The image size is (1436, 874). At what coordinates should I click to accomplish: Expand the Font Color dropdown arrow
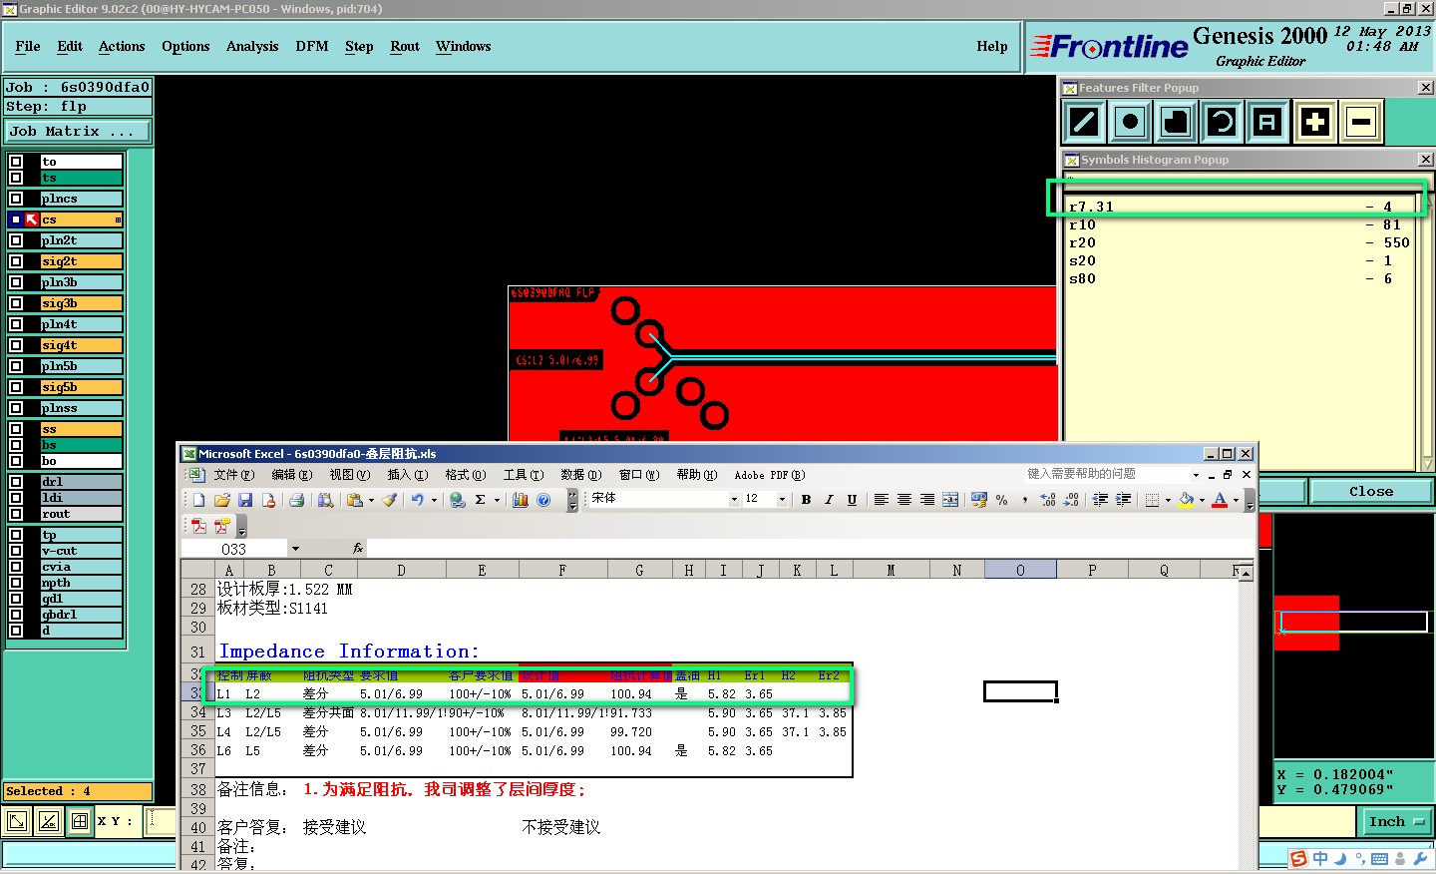coord(1236,500)
